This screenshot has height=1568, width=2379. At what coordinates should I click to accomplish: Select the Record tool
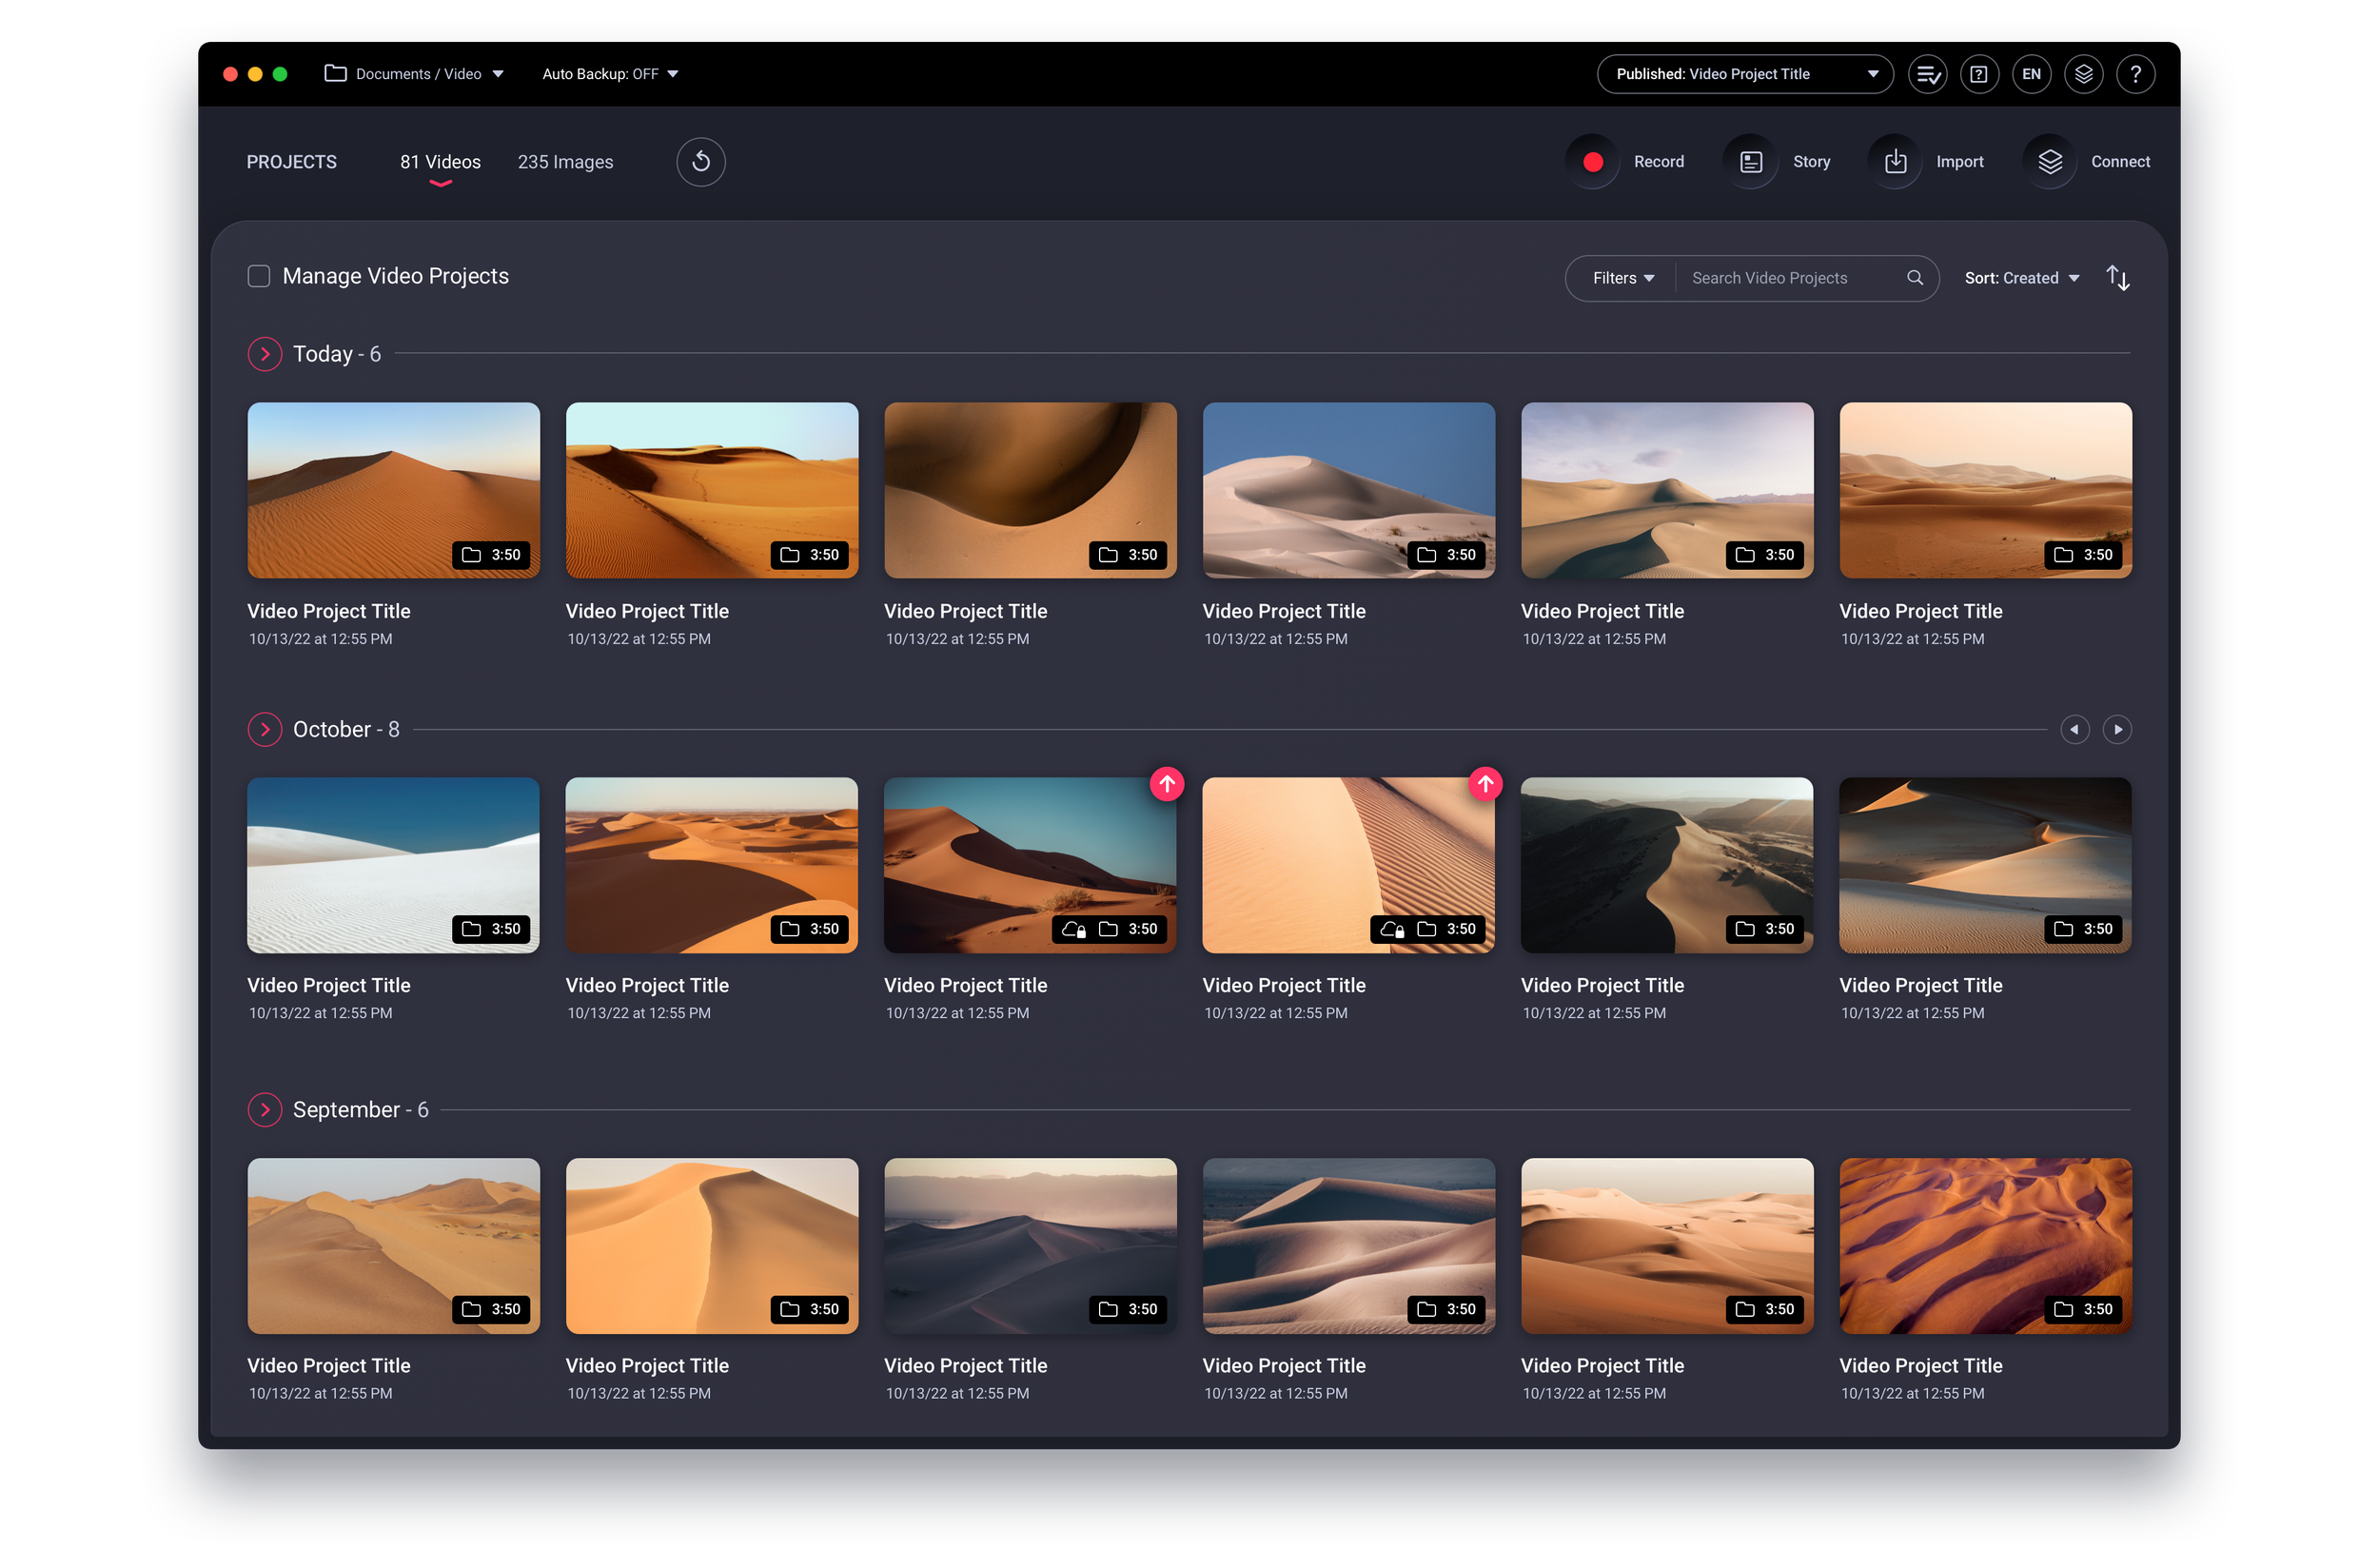1593,161
